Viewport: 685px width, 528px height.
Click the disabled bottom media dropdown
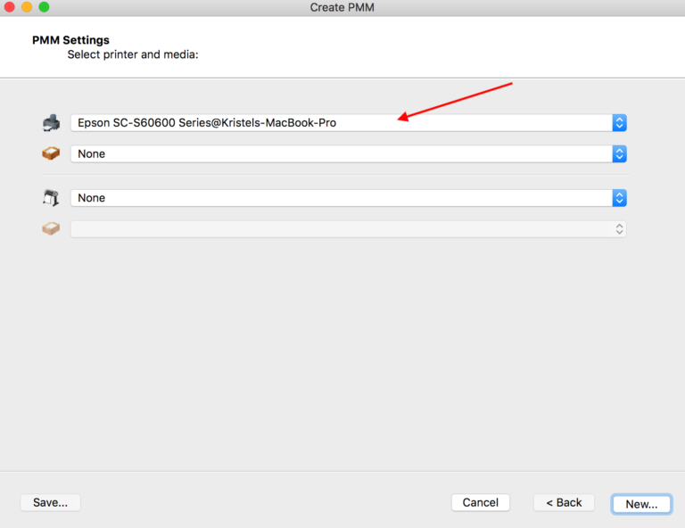[348, 229]
